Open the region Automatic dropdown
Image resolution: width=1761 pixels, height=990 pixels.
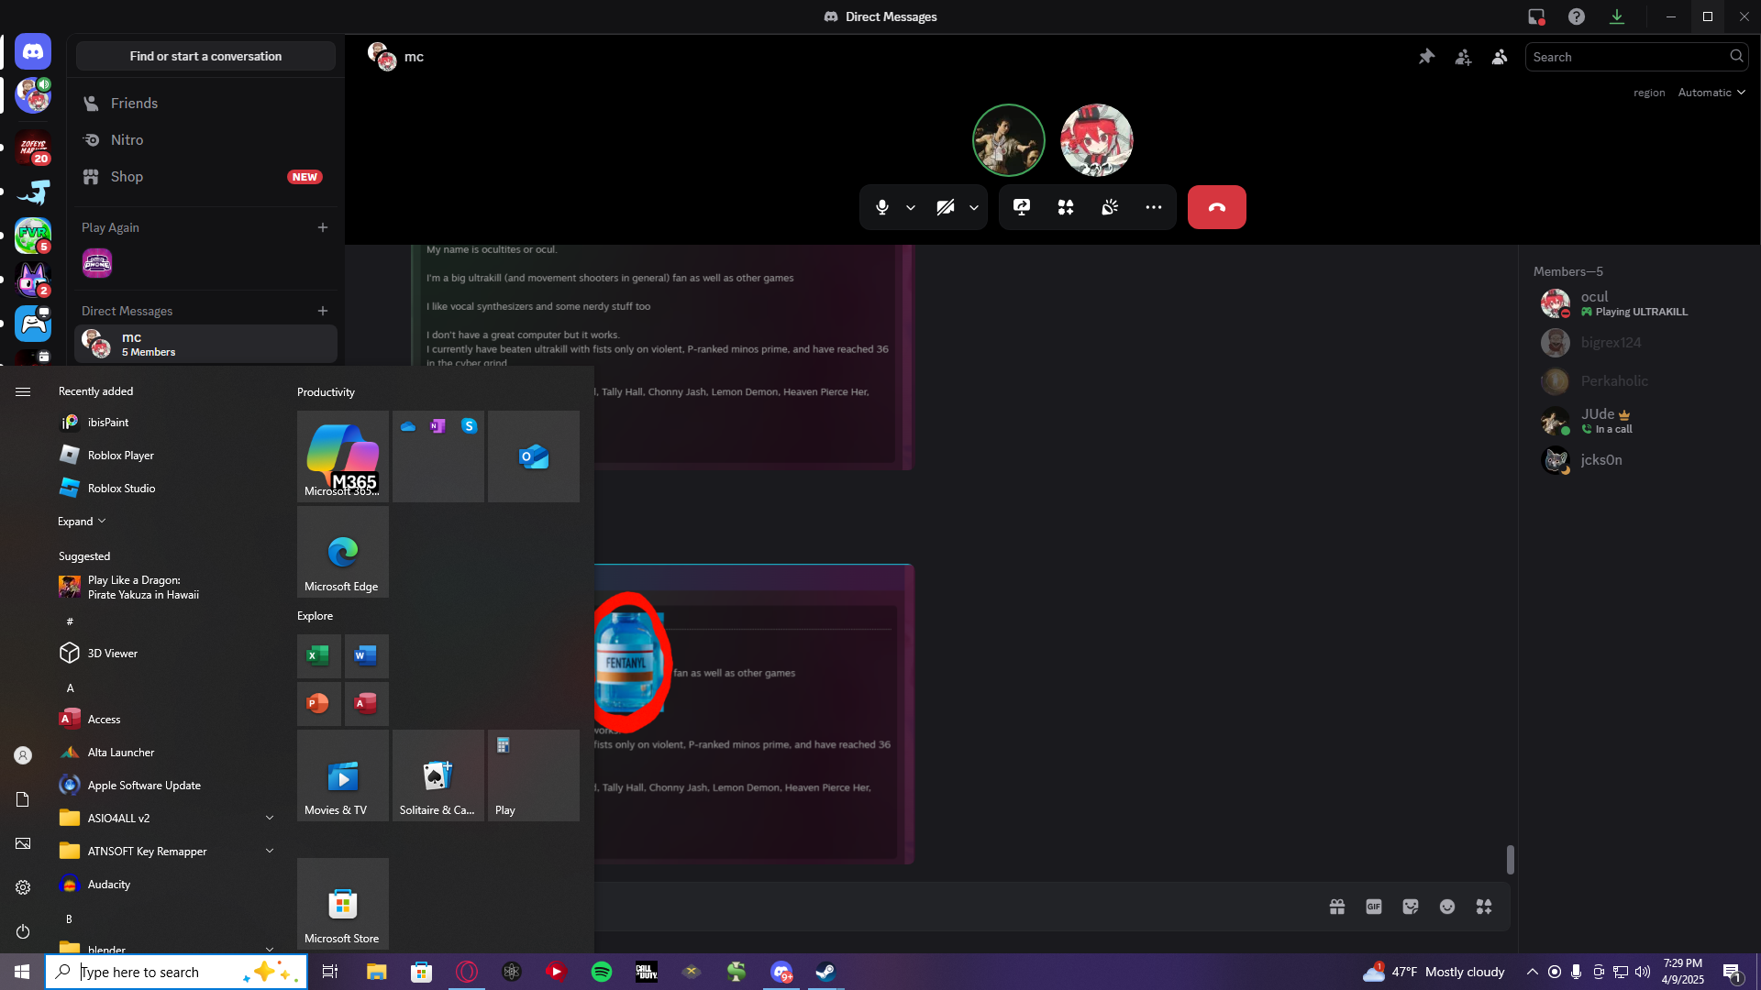pos(1711,93)
